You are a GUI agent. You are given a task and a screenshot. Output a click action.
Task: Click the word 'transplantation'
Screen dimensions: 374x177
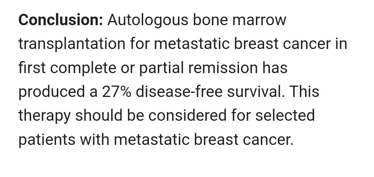[72, 45]
